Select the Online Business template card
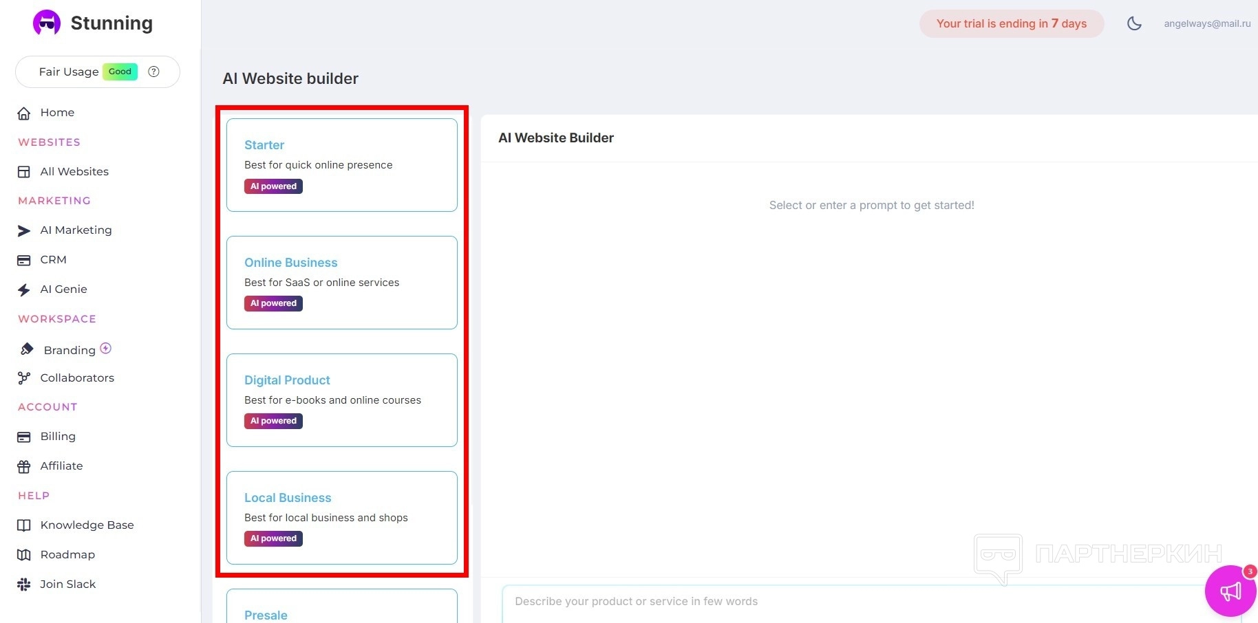 (x=342, y=283)
